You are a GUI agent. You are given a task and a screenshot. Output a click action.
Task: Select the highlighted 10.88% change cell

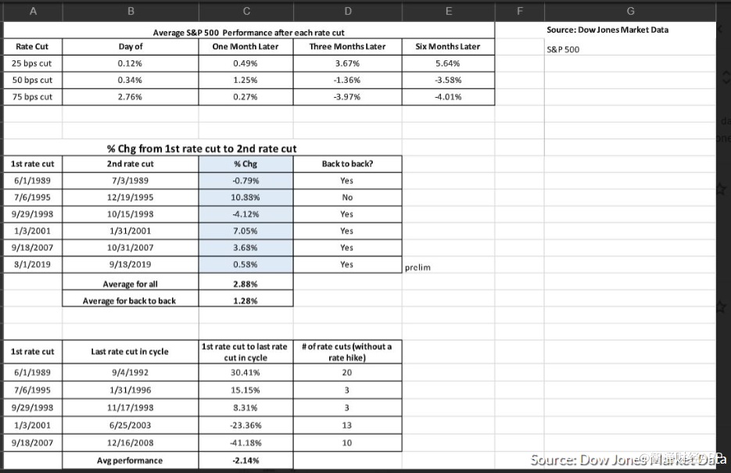coord(246,197)
